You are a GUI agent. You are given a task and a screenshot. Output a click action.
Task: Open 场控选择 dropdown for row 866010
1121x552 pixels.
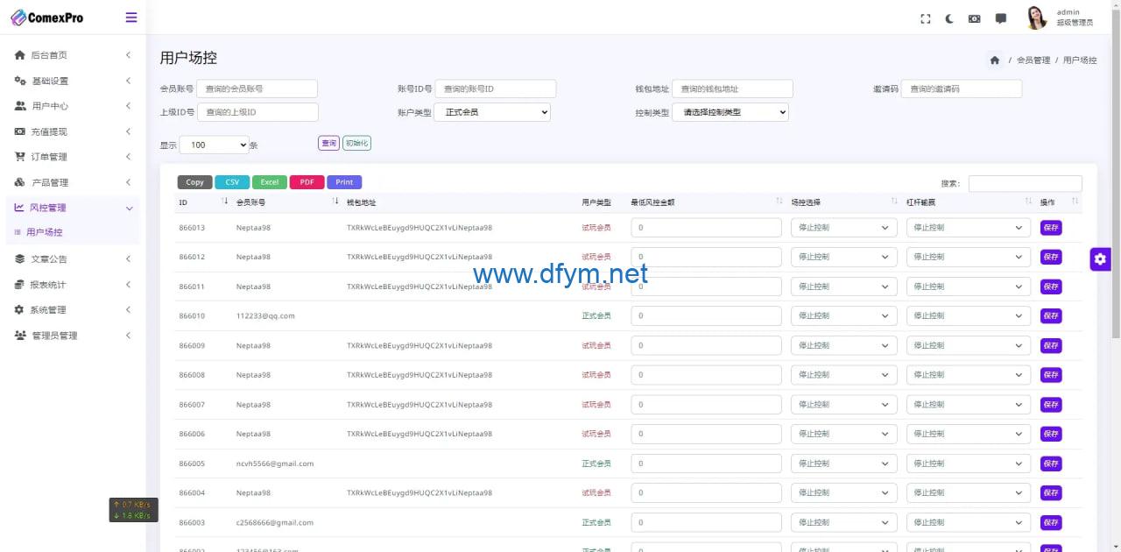844,316
